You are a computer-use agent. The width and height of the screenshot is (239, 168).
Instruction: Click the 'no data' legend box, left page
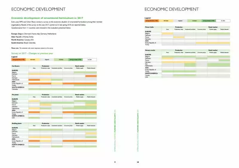(x=90, y=60)
